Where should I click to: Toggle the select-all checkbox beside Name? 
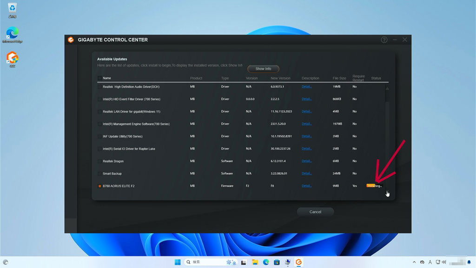(99, 78)
